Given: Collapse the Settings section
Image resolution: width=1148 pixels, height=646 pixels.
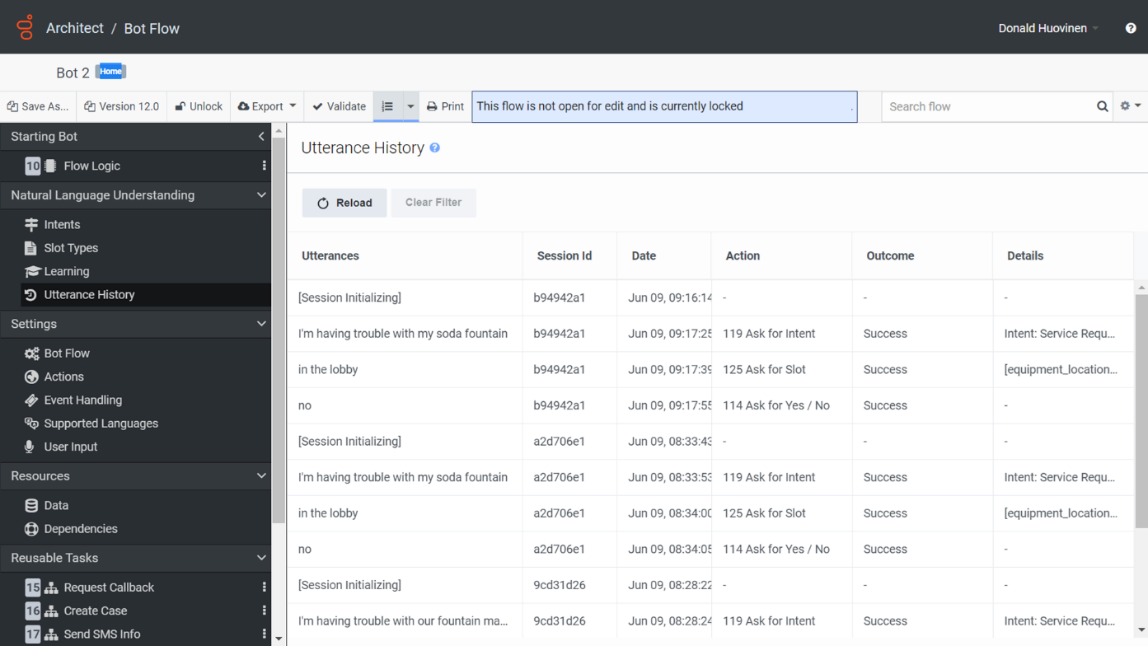Looking at the screenshot, I should (261, 324).
